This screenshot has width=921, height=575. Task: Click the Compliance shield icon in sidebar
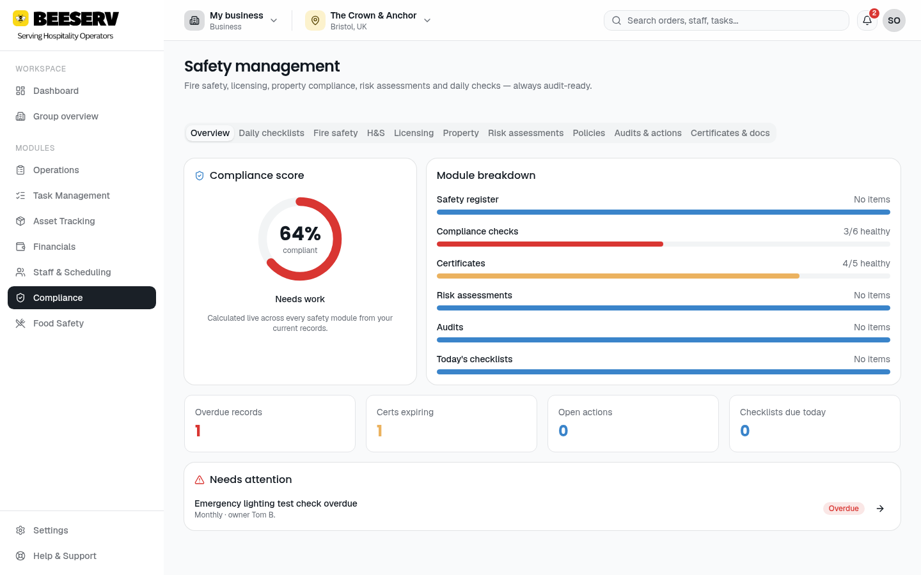point(20,298)
